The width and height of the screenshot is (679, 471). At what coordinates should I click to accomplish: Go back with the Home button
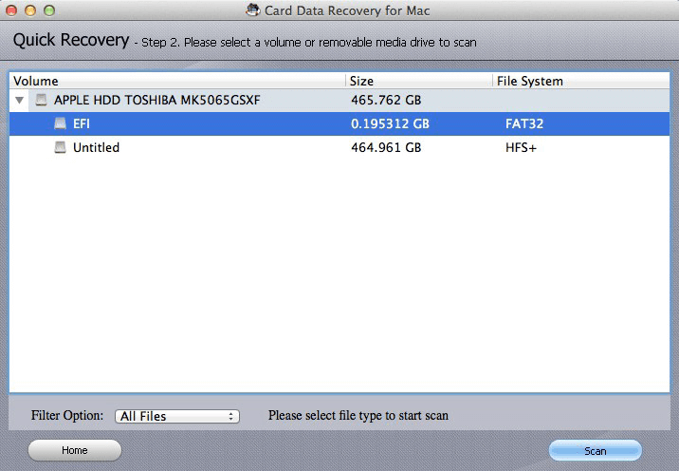(75, 450)
